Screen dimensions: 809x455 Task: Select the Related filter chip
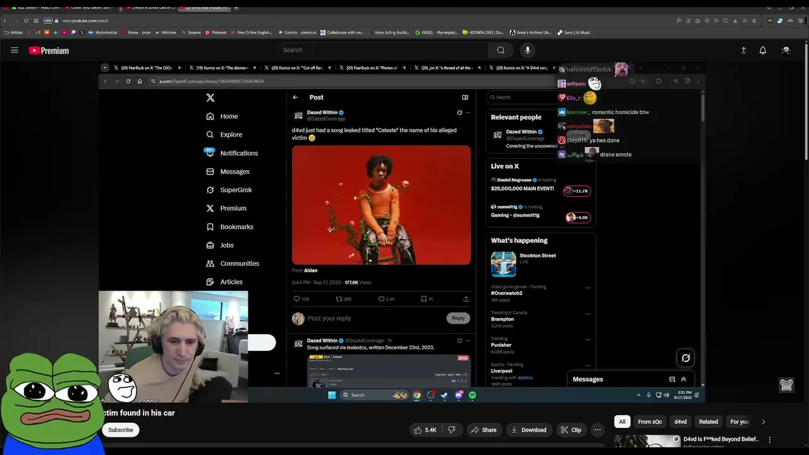709,422
